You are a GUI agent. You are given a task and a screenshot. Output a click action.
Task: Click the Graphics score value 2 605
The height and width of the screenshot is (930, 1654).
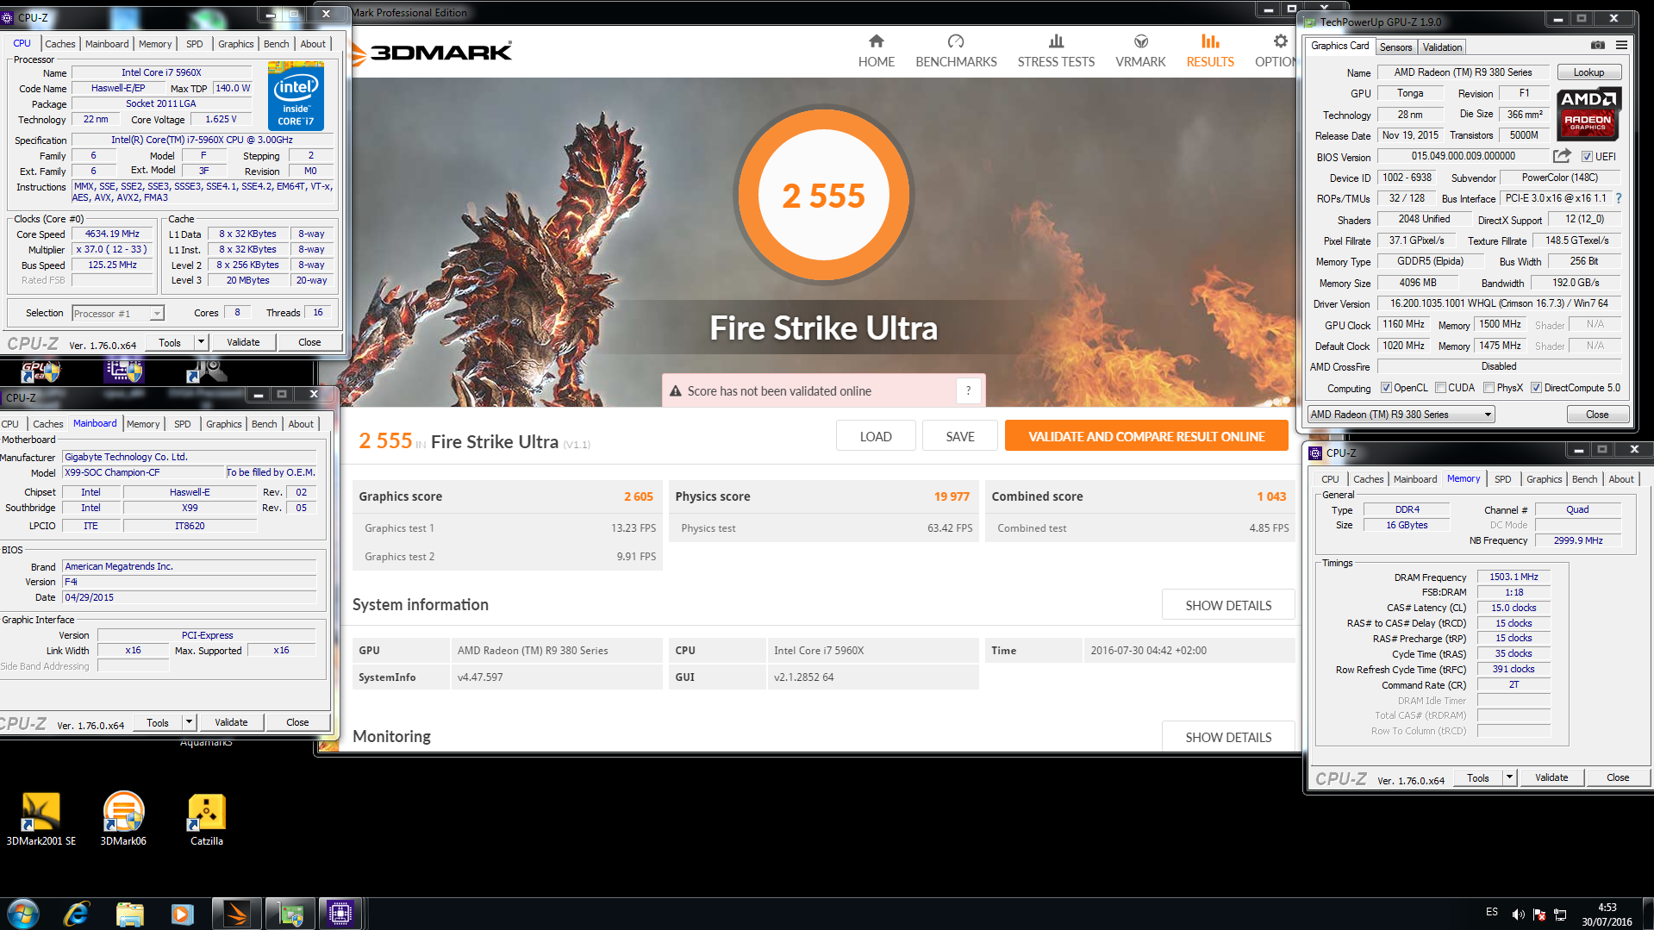[639, 496]
